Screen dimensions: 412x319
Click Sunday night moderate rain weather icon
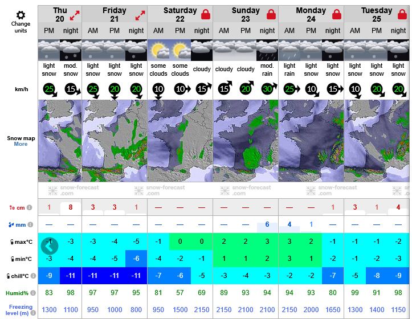[x=267, y=50]
